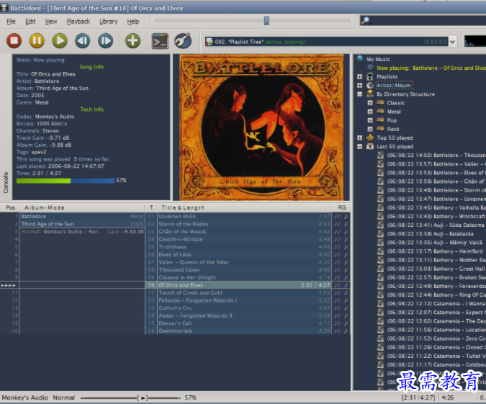Select history entry 'Bathory - Witchcraft'
Image resolution: width=486 pixels, height=404 pixels.
pos(436,217)
